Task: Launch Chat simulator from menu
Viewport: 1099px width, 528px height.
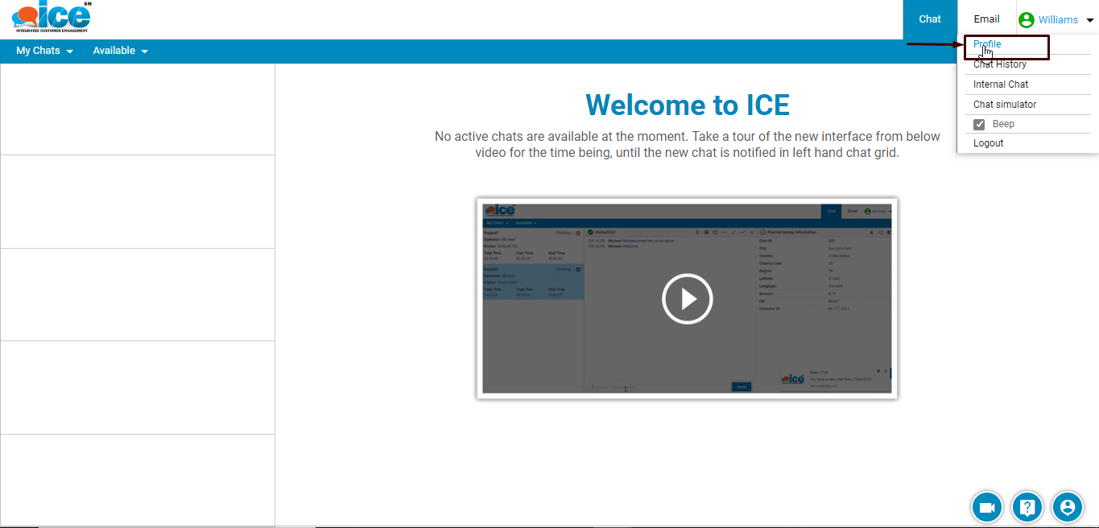Action: point(1005,105)
